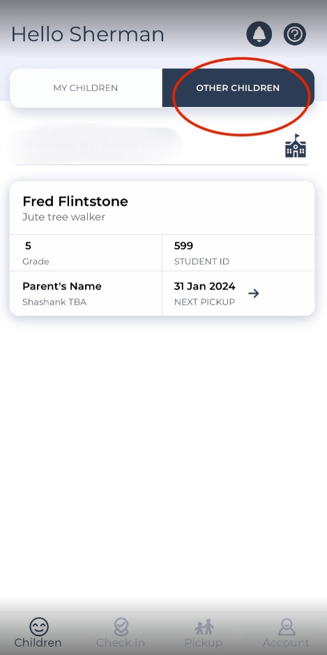Open the Check In location icon
This screenshot has height=655, width=327.
click(121, 627)
